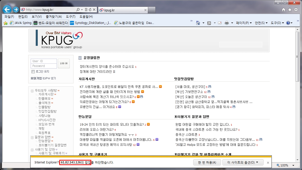Open the KPUG사진관 sidebar item
The image size is (302, 170).
47,120
